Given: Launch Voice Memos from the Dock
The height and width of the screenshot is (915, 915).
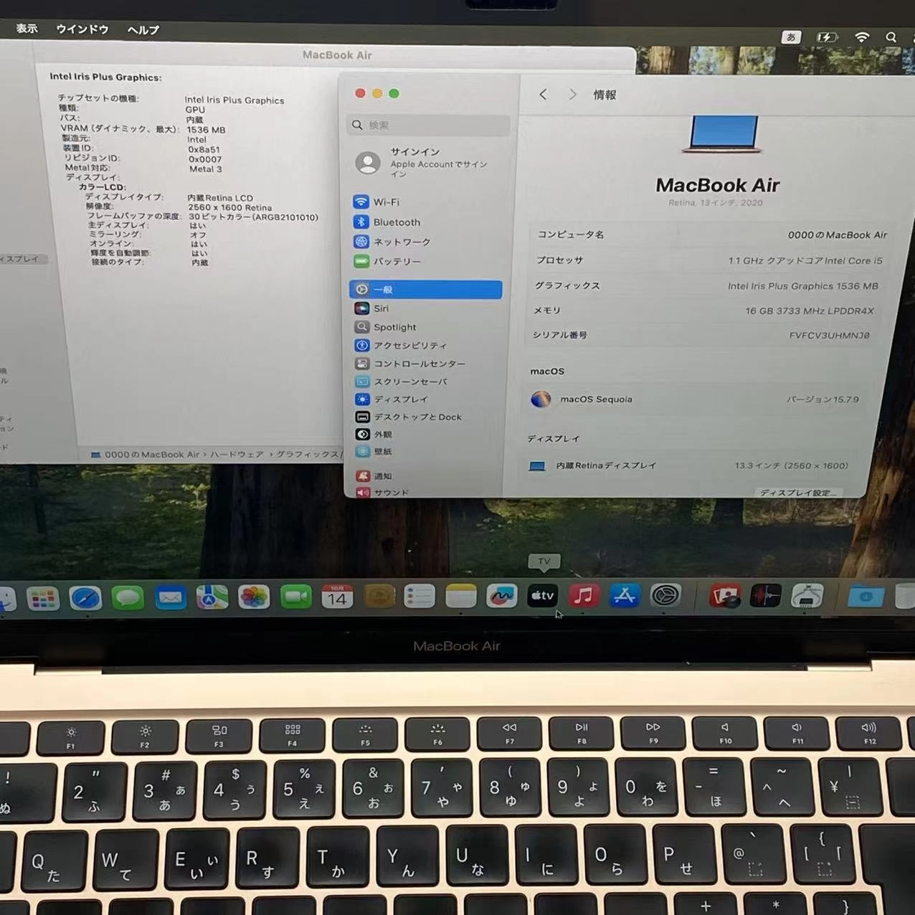Looking at the screenshot, I should (766, 596).
